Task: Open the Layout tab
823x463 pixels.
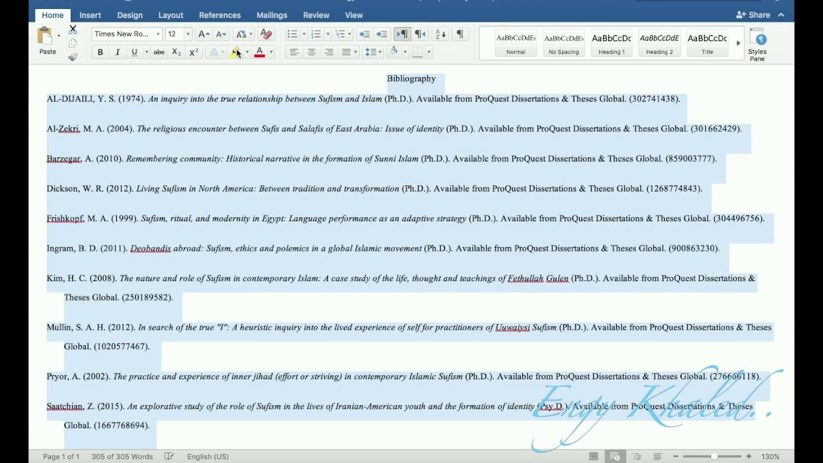Action: (x=170, y=15)
